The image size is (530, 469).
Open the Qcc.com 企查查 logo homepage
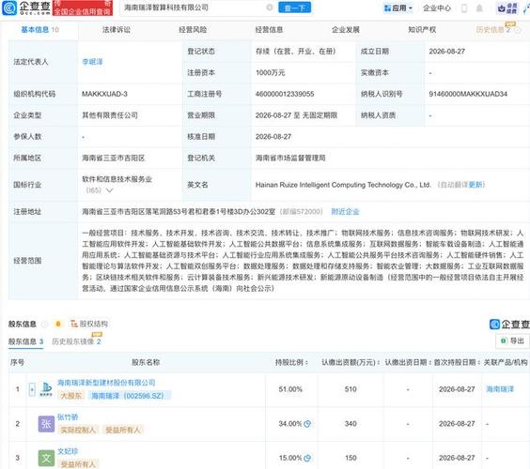click(x=26, y=8)
